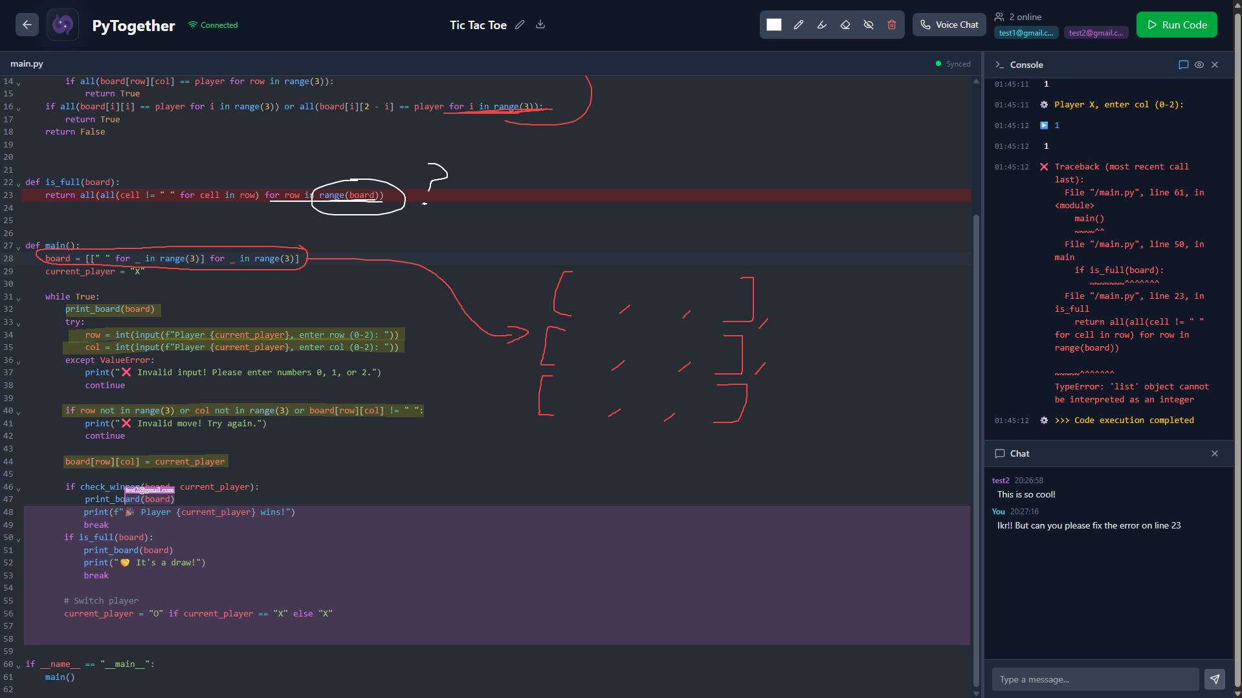
Task: Navigate back with the arrow button
Action: [x=27, y=25]
